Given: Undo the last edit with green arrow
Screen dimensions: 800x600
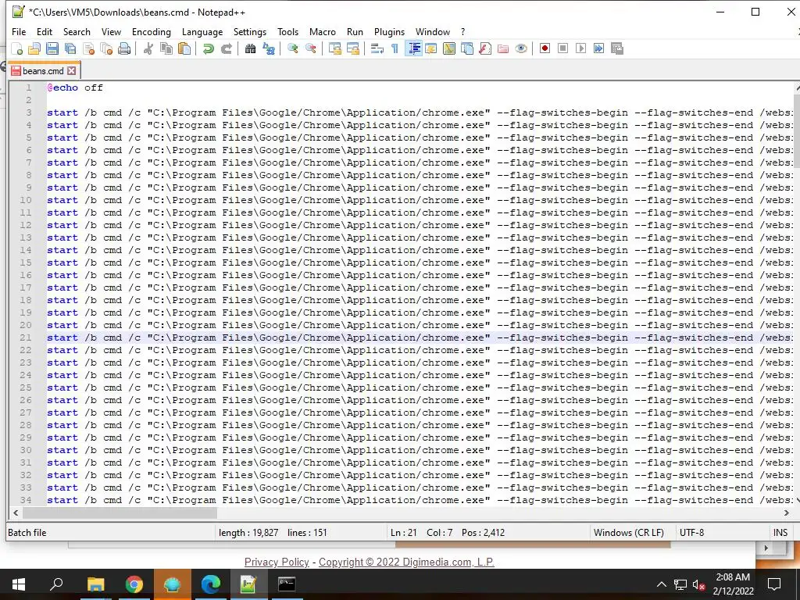Looking at the screenshot, I should coord(208,49).
